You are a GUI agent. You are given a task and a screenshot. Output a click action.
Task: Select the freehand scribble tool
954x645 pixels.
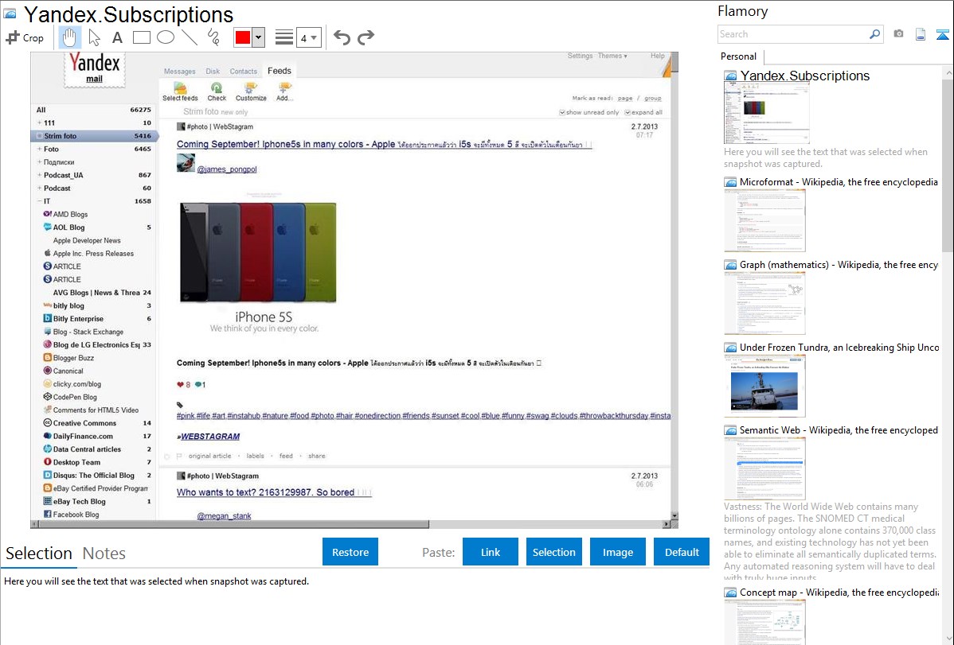[x=213, y=37]
